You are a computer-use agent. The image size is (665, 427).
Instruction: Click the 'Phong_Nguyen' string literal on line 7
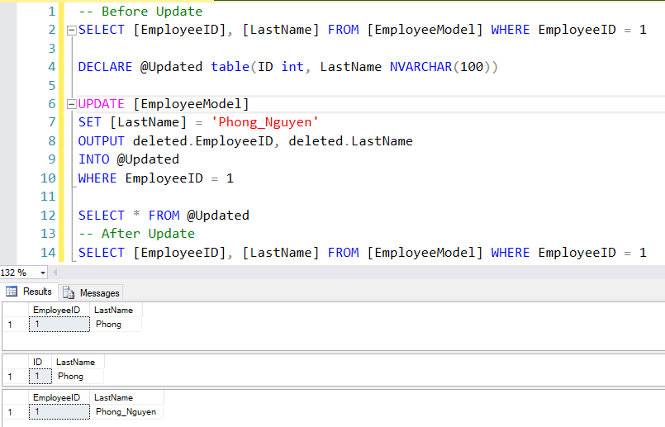pos(264,122)
